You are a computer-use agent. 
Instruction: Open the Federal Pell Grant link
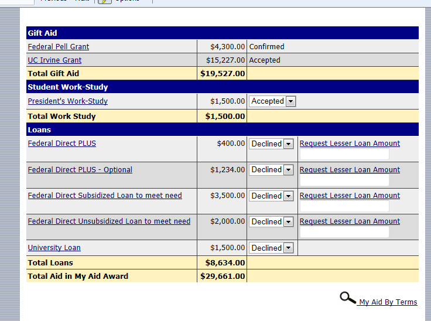point(59,46)
